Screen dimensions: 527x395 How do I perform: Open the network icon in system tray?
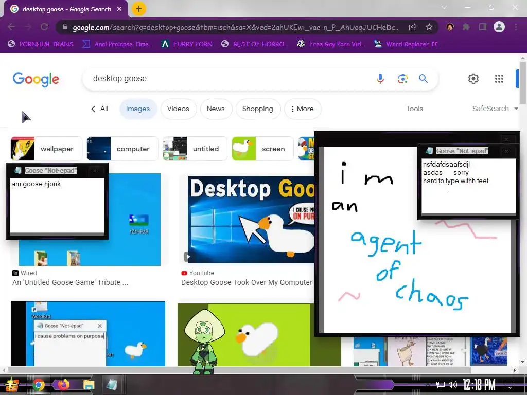coord(441,385)
